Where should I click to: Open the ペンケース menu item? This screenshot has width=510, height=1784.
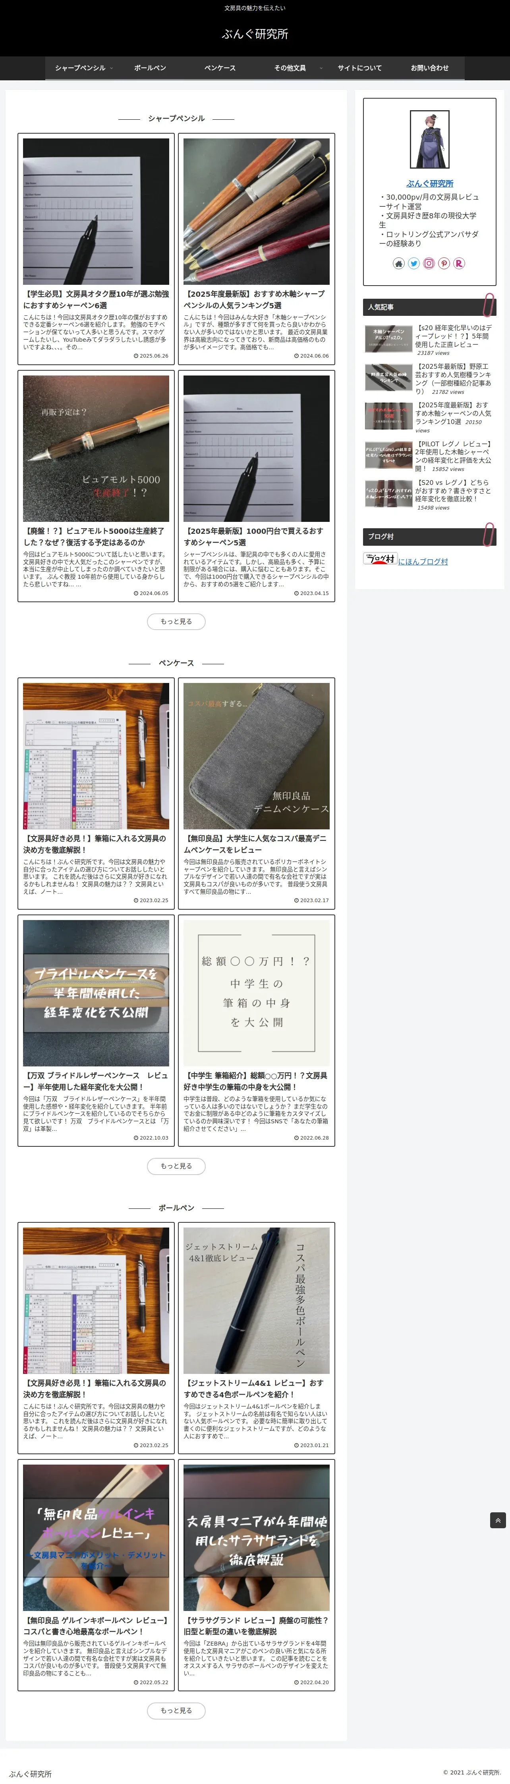coord(220,68)
